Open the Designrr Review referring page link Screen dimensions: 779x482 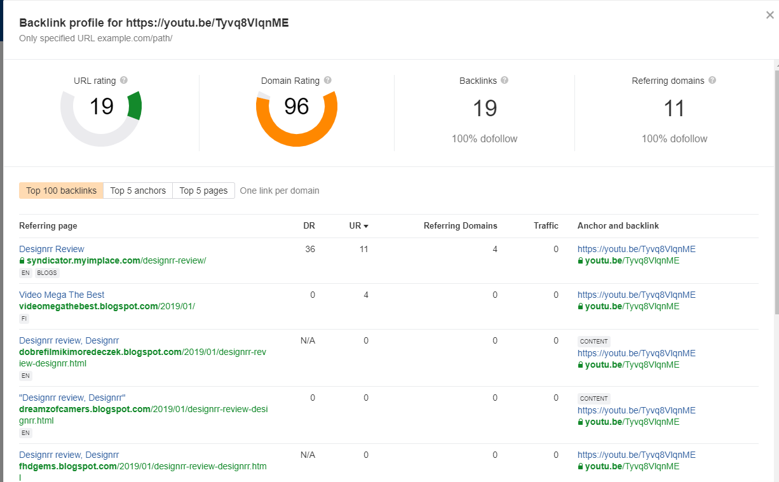[x=51, y=249]
